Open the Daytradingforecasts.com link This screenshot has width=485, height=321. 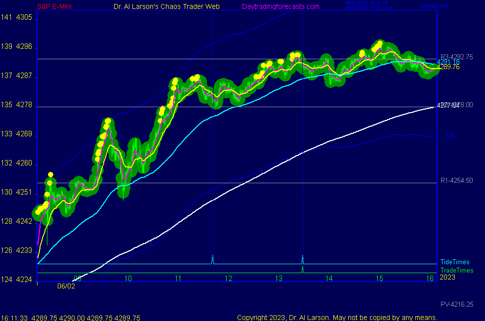click(x=281, y=6)
